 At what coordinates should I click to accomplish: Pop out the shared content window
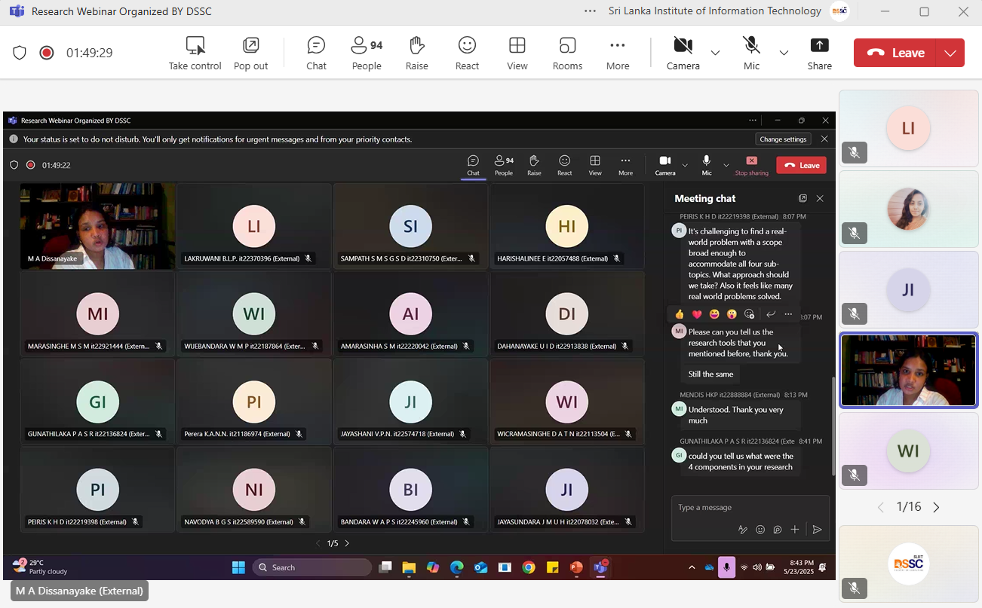point(250,53)
